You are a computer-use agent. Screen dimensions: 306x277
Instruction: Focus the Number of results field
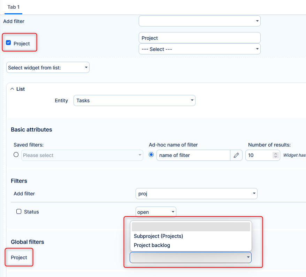point(259,155)
